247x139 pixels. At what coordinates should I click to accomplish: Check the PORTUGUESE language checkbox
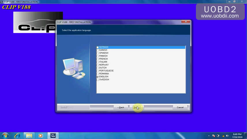[x=98, y=71]
